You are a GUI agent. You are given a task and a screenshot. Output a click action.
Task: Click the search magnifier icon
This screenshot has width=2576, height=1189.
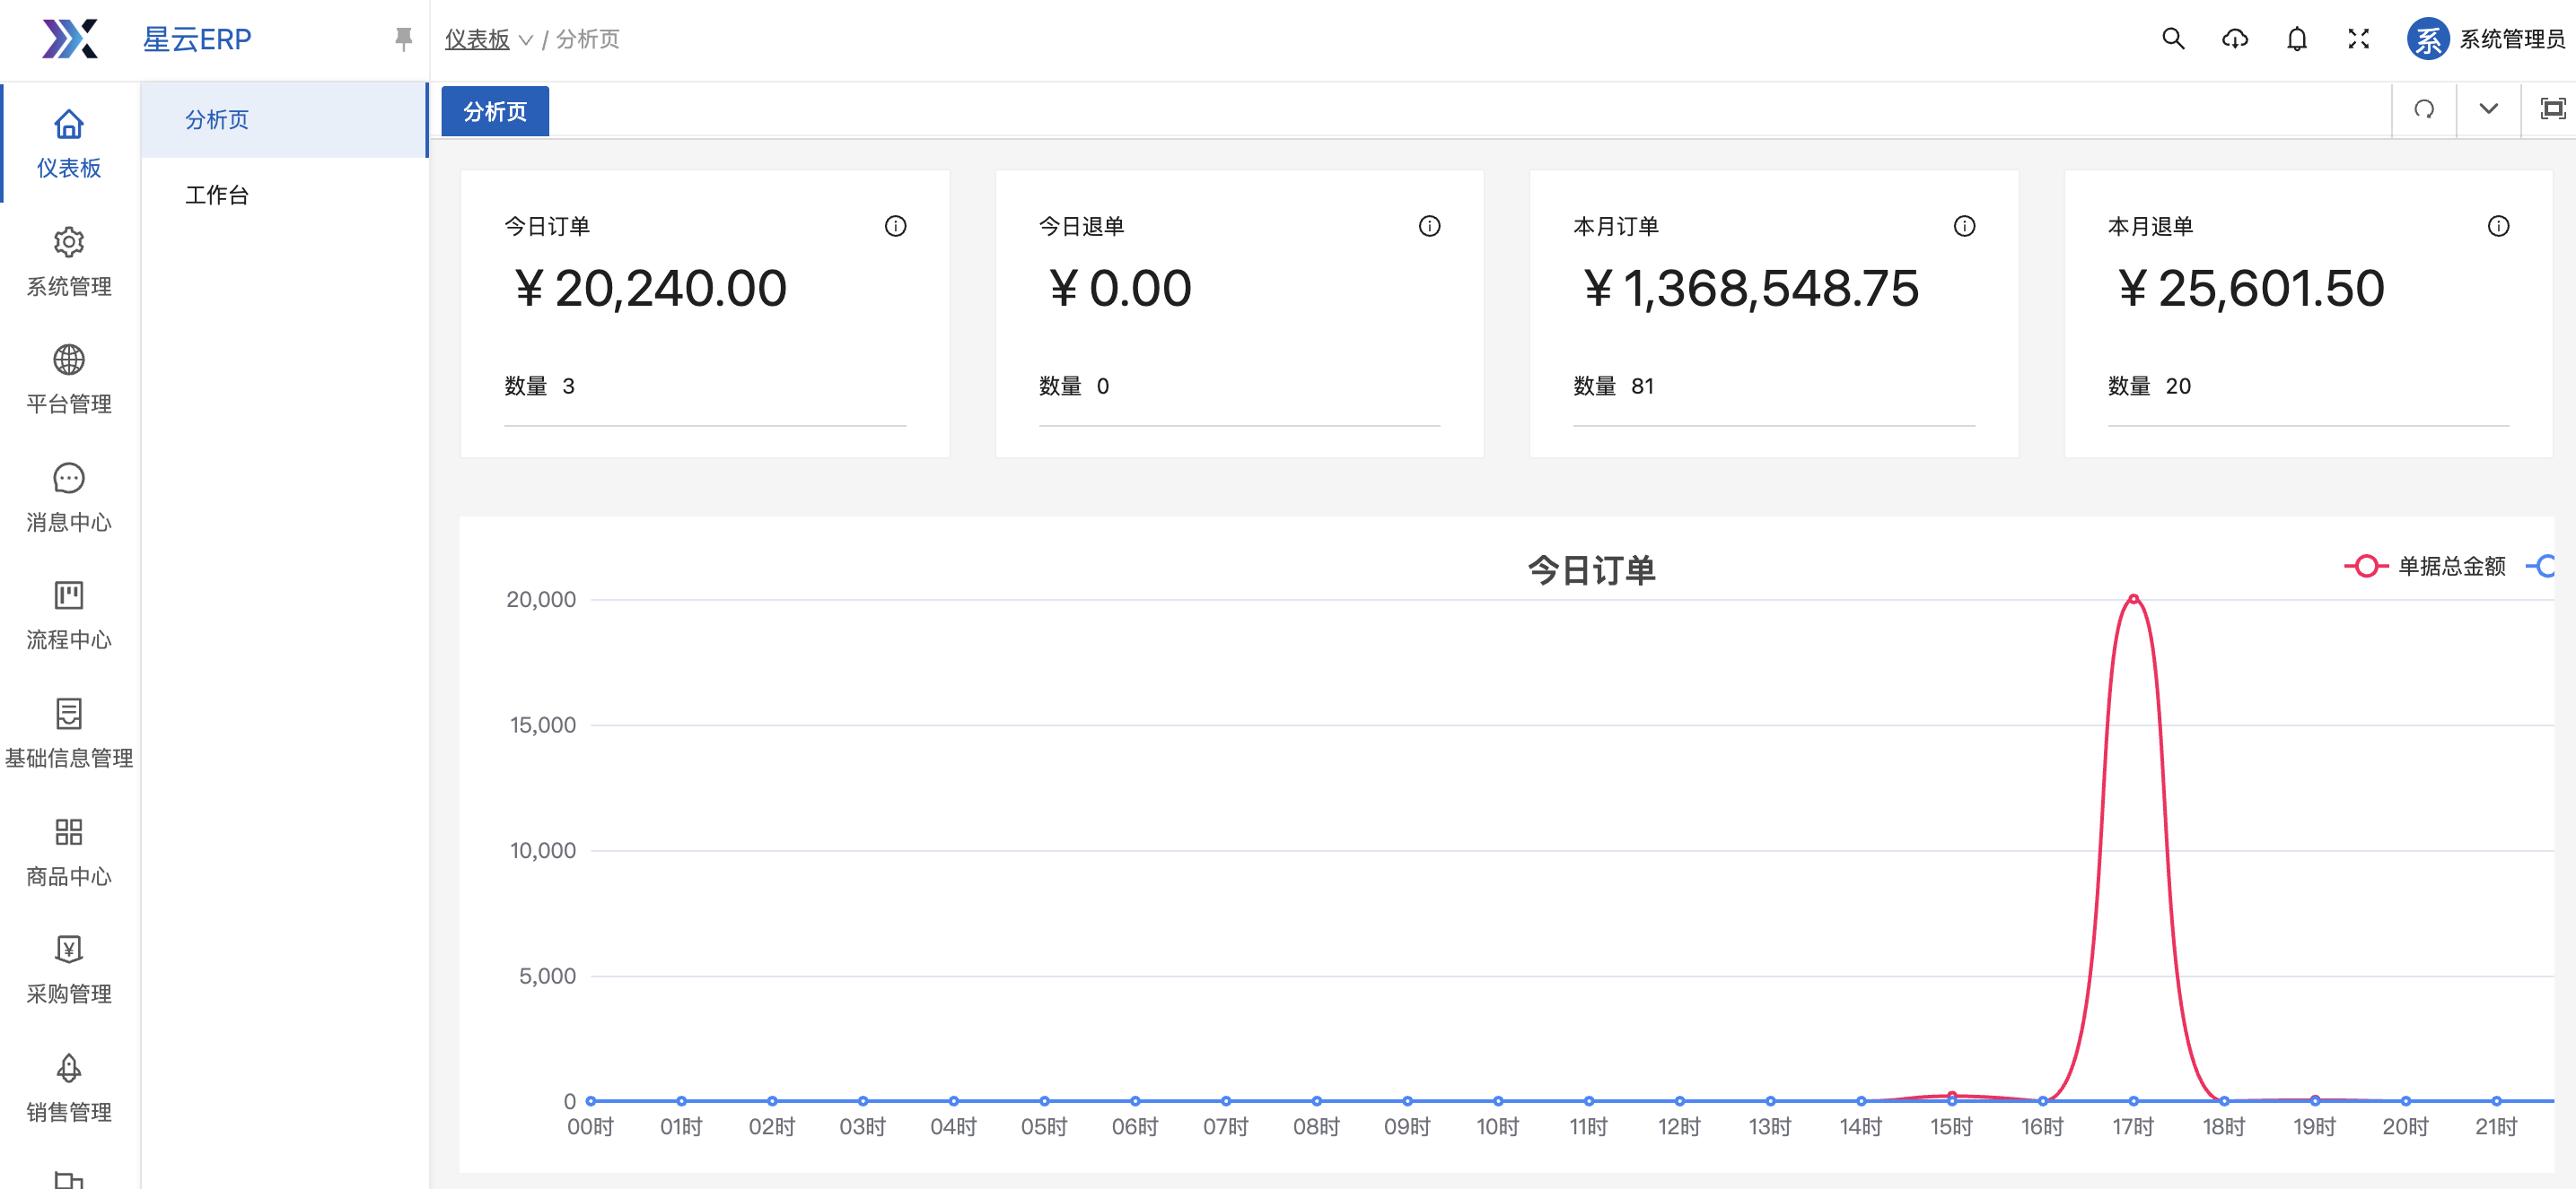coord(2172,39)
